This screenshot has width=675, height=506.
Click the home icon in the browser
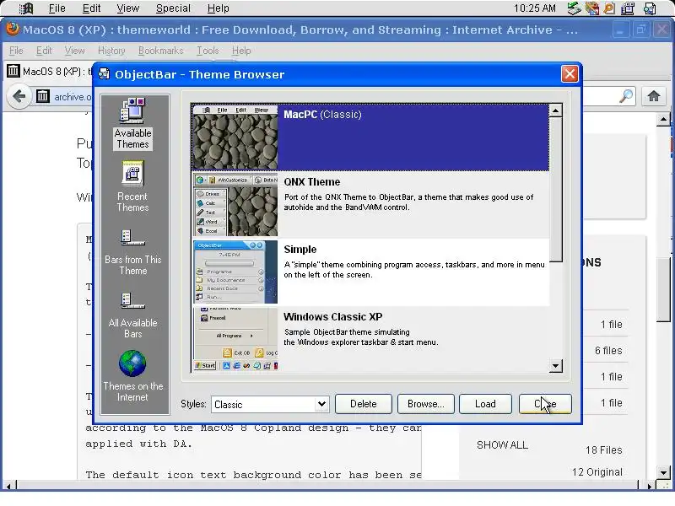coord(653,96)
